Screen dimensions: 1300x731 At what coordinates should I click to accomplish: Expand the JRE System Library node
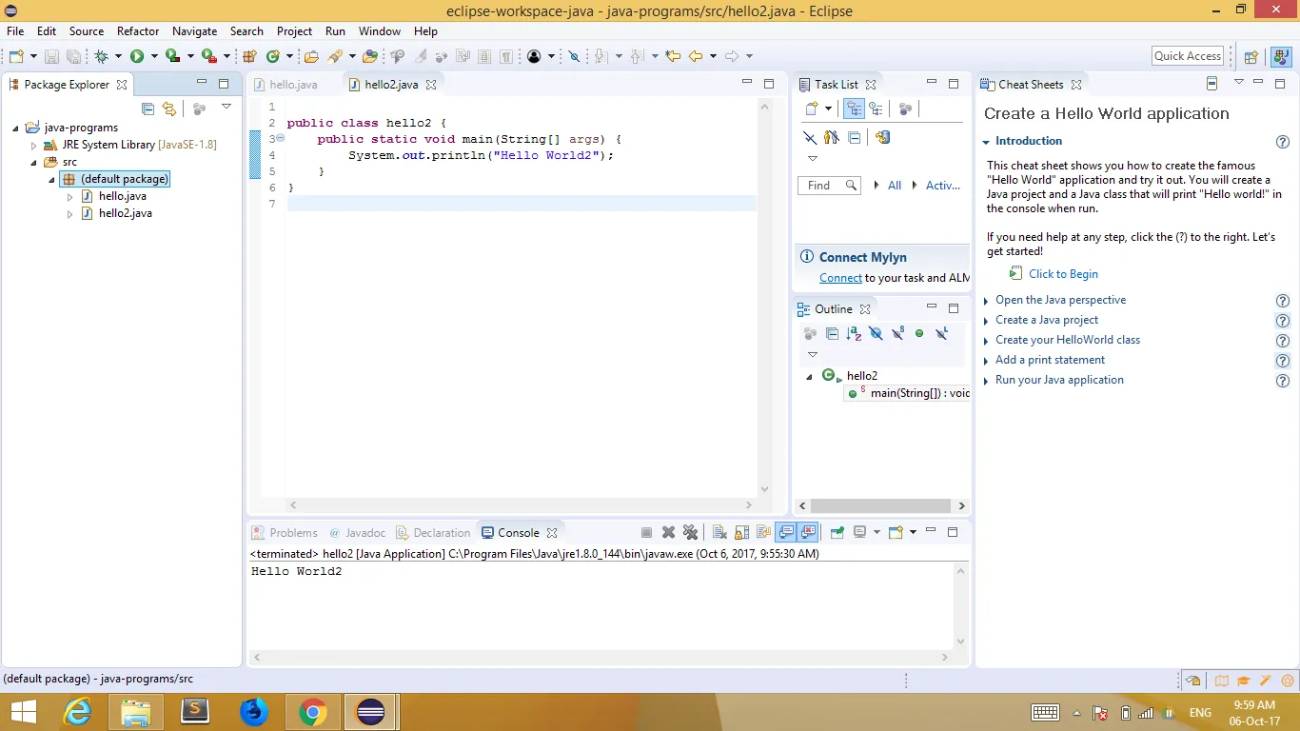[x=34, y=146]
